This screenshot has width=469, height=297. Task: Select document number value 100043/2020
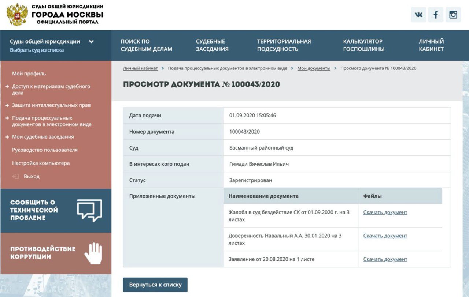click(x=244, y=132)
